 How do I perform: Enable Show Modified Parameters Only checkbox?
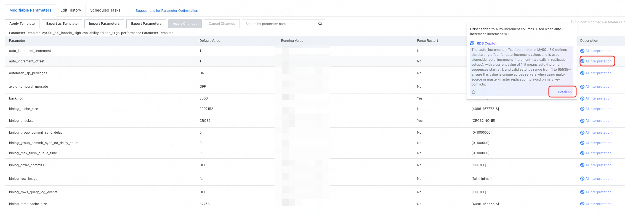[x=574, y=22]
